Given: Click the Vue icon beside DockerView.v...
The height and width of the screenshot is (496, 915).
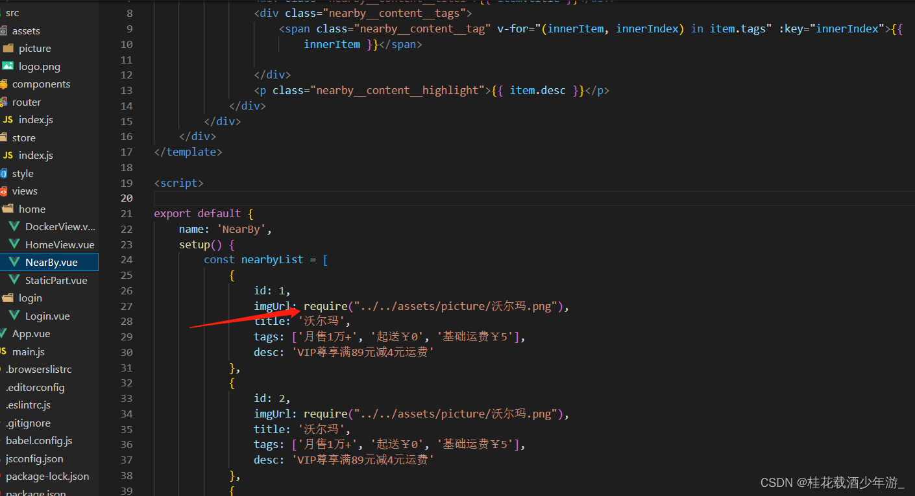Looking at the screenshot, I should [x=14, y=227].
